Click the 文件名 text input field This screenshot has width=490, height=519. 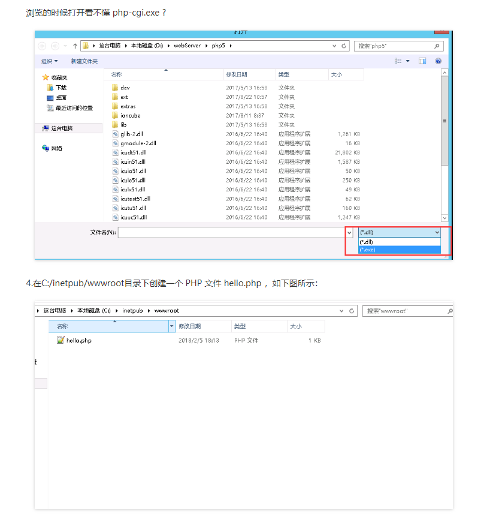click(231, 232)
